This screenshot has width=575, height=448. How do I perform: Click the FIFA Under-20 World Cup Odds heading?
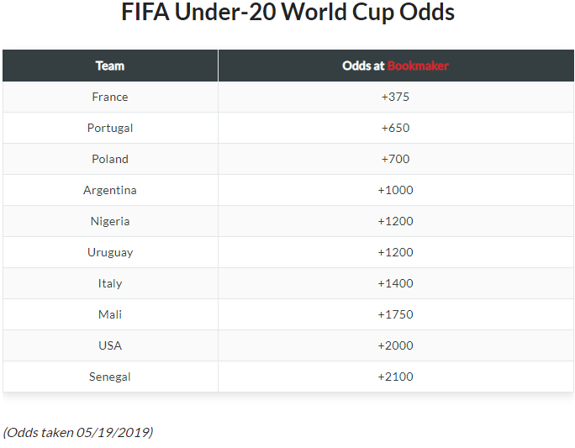pyautogui.click(x=287, y=12)
